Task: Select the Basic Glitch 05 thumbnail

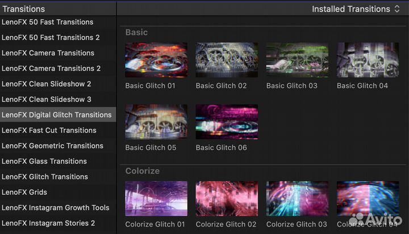Action: (x=156, y=122)
